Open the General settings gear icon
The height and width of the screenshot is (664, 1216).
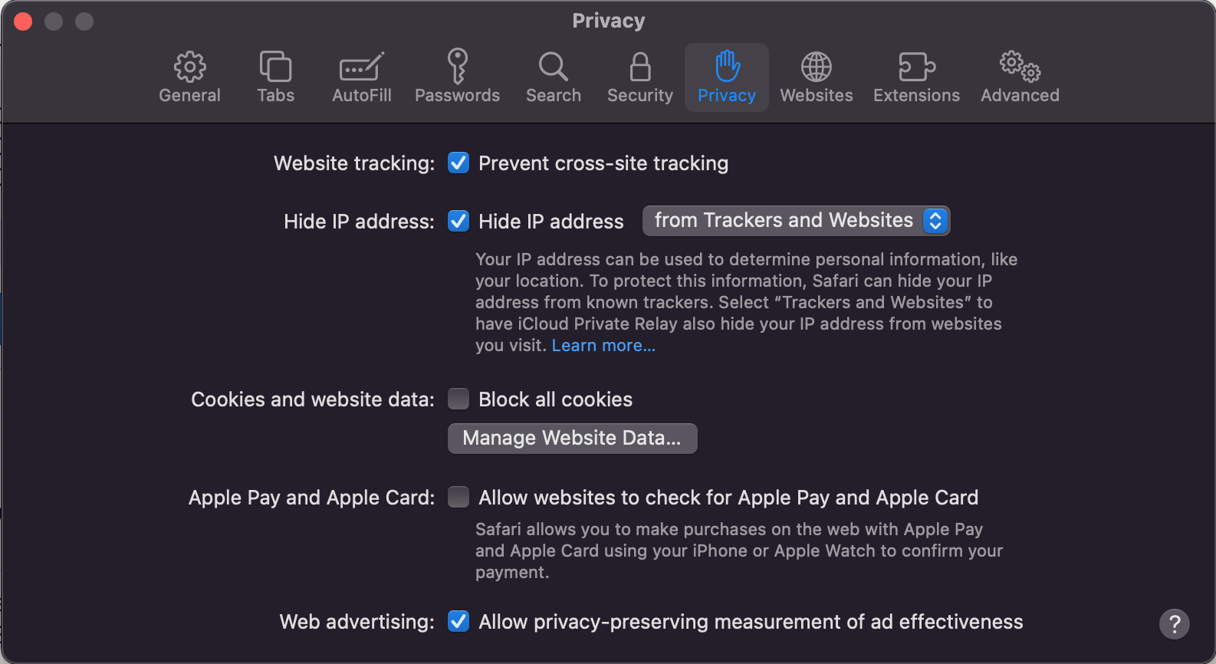[x=189, y=67]
